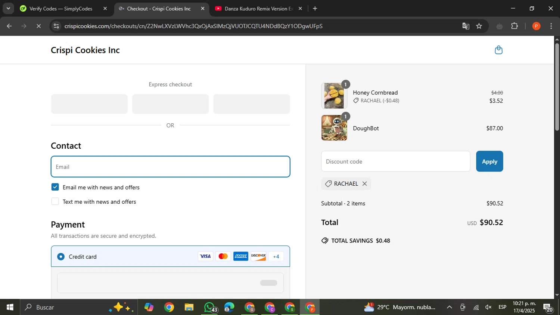
Task: Show the +4 more card brands
Action: (x=276, y=256)
